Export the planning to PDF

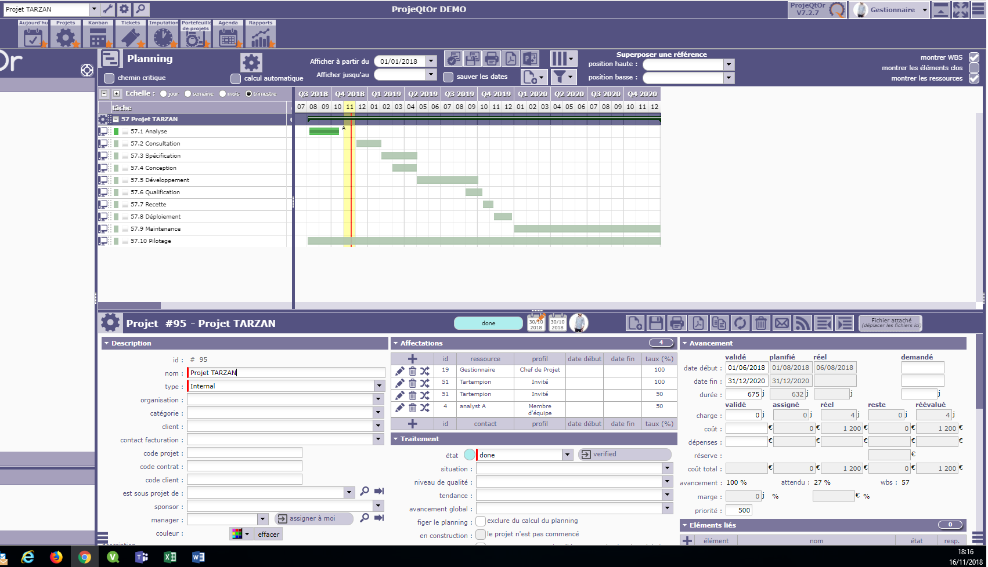(510, 59)
